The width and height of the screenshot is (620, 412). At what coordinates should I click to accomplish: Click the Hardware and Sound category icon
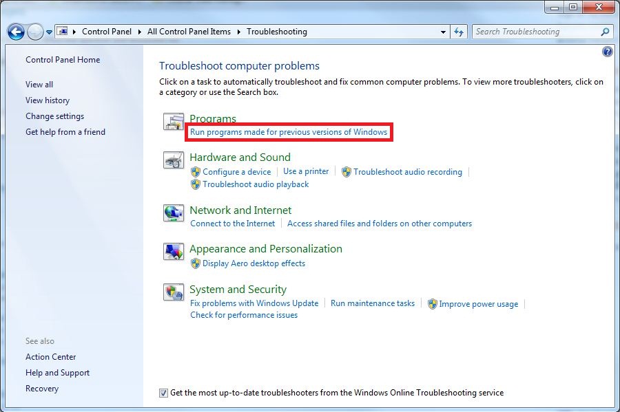click(174, 160)
